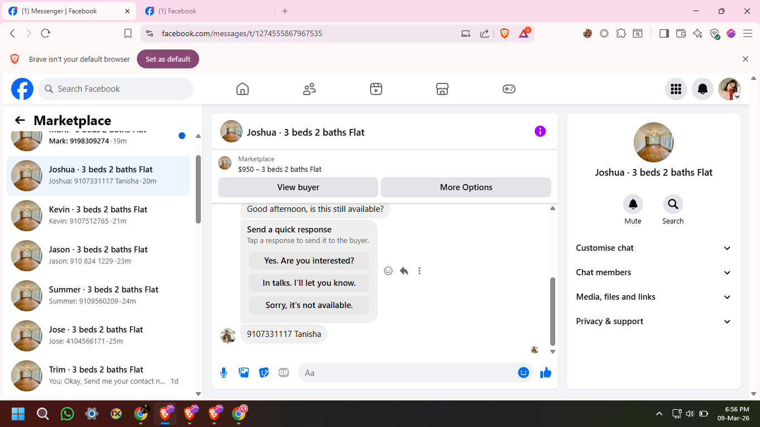Open the Marketplace storefront icon
Image resolution: width=760 pixels, height=427 pixels.
coord(442,89)
